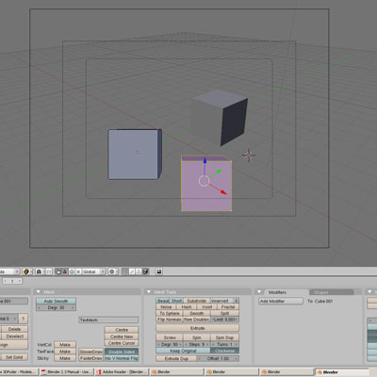Click the green Y-axis manipulator arrow

pos(220,171)
